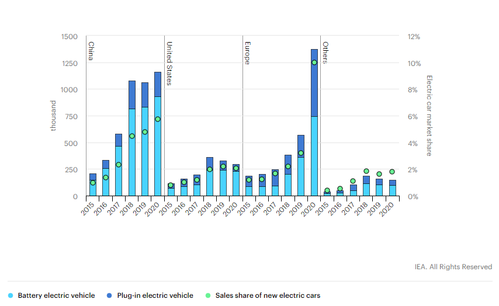
Task: Click the Europe 2019 market share green dot
Action: tap(301, 153)
